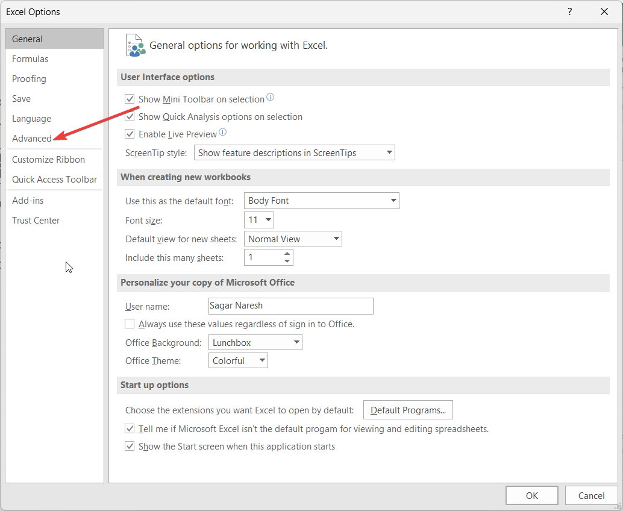The height and width of the screenshot is (511, 623).
Task: Click the Office Theme label
Action: [x=153, y=361]
